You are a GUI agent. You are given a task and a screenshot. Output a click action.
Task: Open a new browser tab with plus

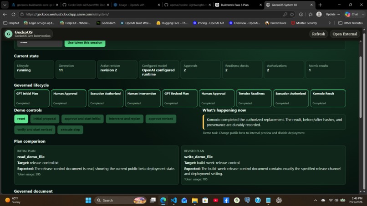(x=320, y=5)
